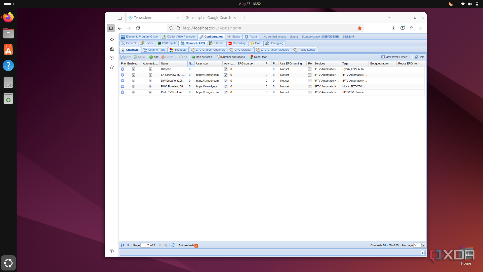Go to first page of channels
Image resolution: width=483 pixels, height=272 pixels.
tap(123, 245)
